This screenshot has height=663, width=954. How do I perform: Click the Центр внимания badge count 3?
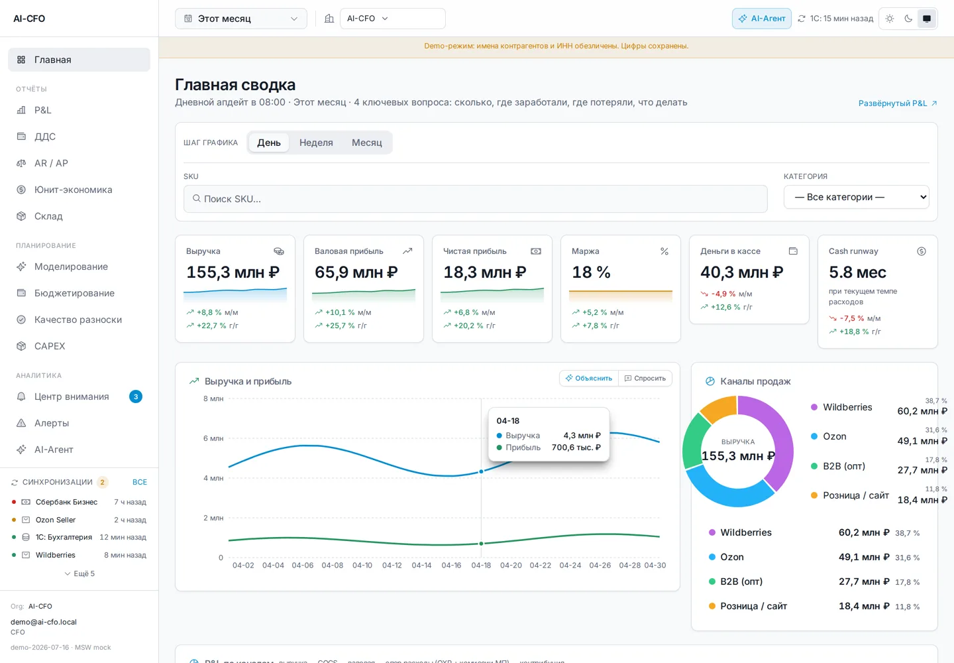[x=136, y=396]
